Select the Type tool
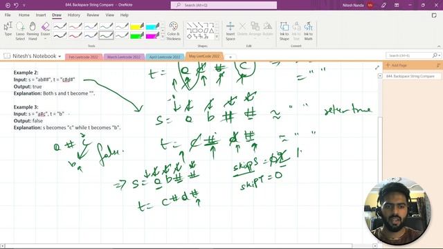This screenshot has height=249, width=443. (8, 29)
